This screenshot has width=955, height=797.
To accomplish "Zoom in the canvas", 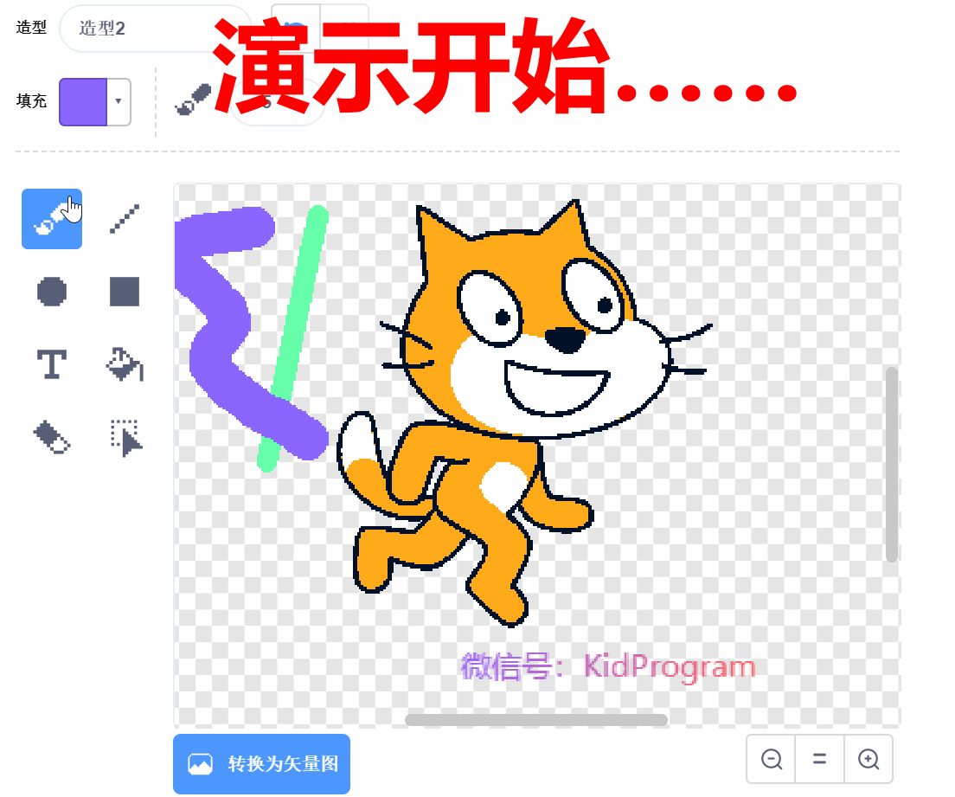I will [868, 759].
